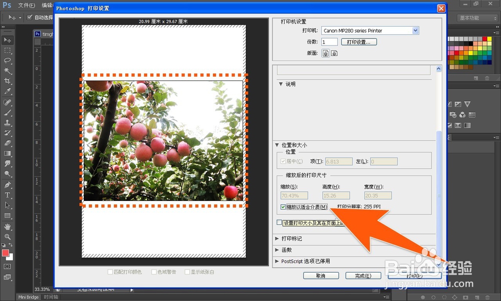Viewport: 501px width, 301px height.
Task: Select the Gradient tool
Action: [8, 153]
